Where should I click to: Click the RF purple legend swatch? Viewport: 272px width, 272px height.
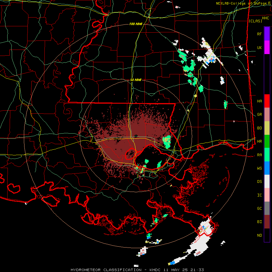267,34
